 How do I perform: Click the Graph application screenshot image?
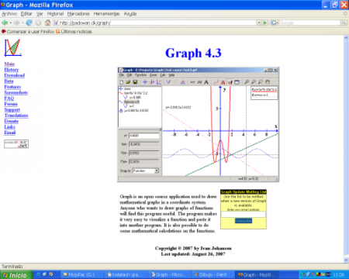199,124
